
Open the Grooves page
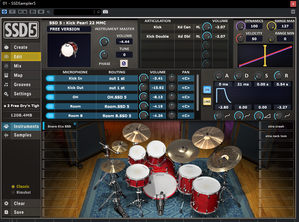tap(22, 85)
